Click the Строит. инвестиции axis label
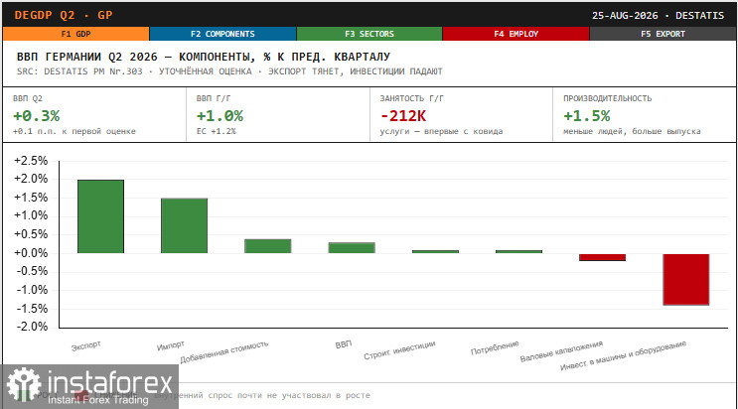This screenshot has height=409, width=738. 399,350
